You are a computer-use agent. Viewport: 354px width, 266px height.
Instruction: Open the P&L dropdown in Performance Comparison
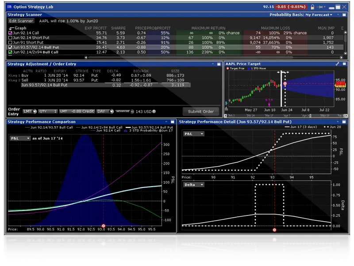[x=20, y=138]
